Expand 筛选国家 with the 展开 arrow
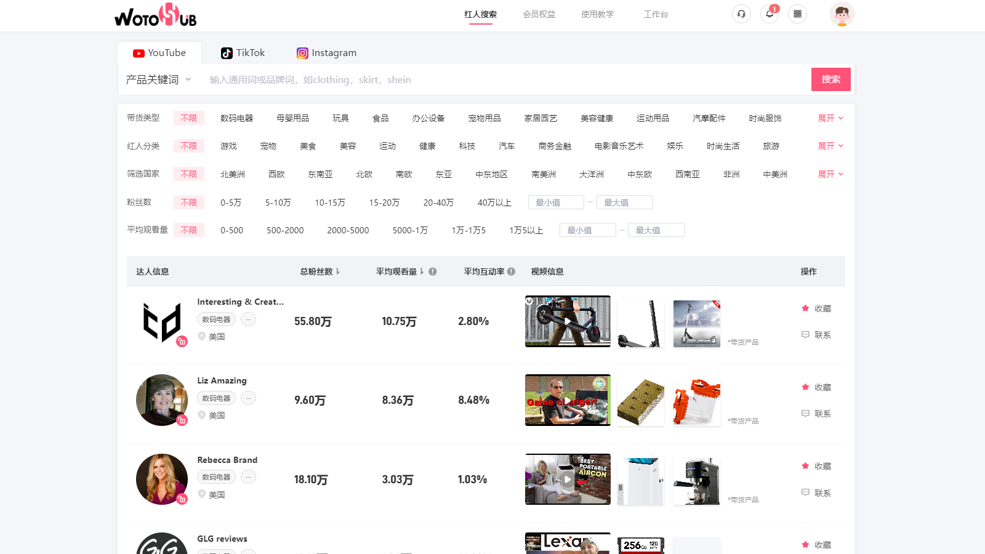This screenshot has height=554, width=985. [830, 174]
